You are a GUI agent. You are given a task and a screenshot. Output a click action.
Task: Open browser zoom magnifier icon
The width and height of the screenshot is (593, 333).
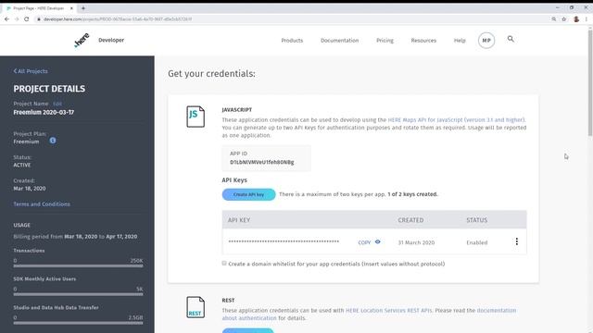554,18
